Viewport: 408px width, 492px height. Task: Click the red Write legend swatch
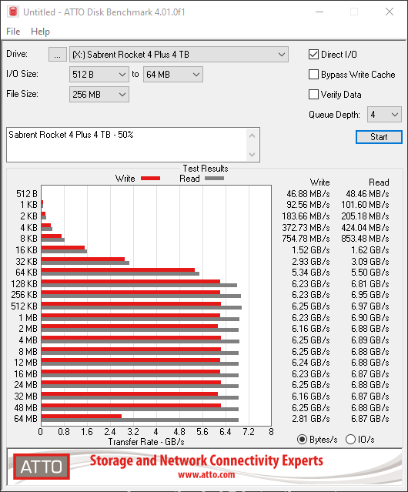click(151, 178)
